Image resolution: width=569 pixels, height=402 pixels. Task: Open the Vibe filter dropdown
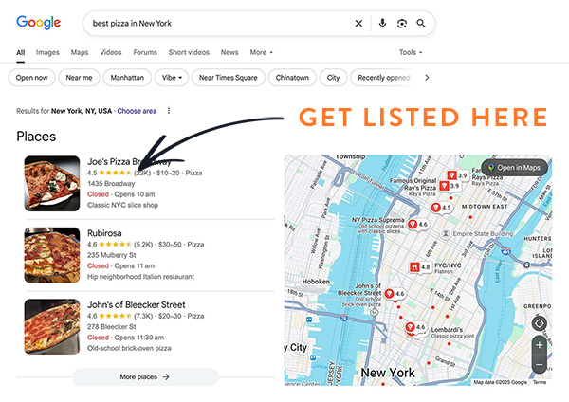[172, 78]
